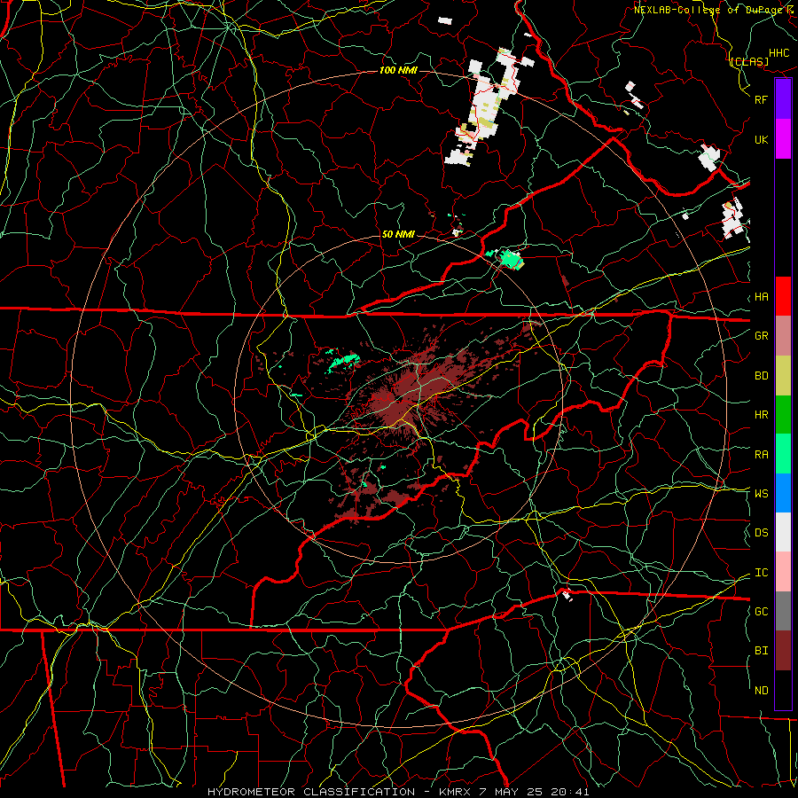Click the ND legend label
This screenshot has height=798, width=798.
(761, 691)
